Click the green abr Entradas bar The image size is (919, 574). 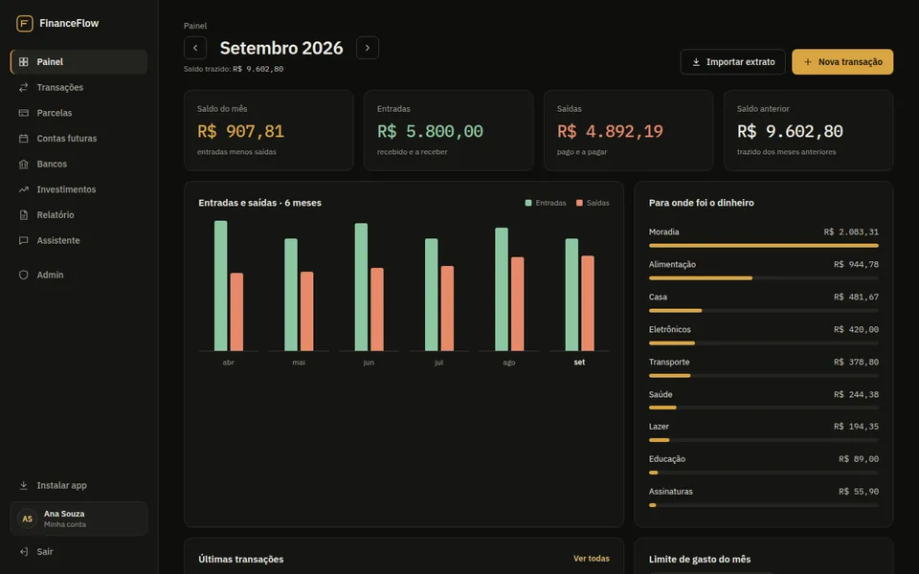220,286
